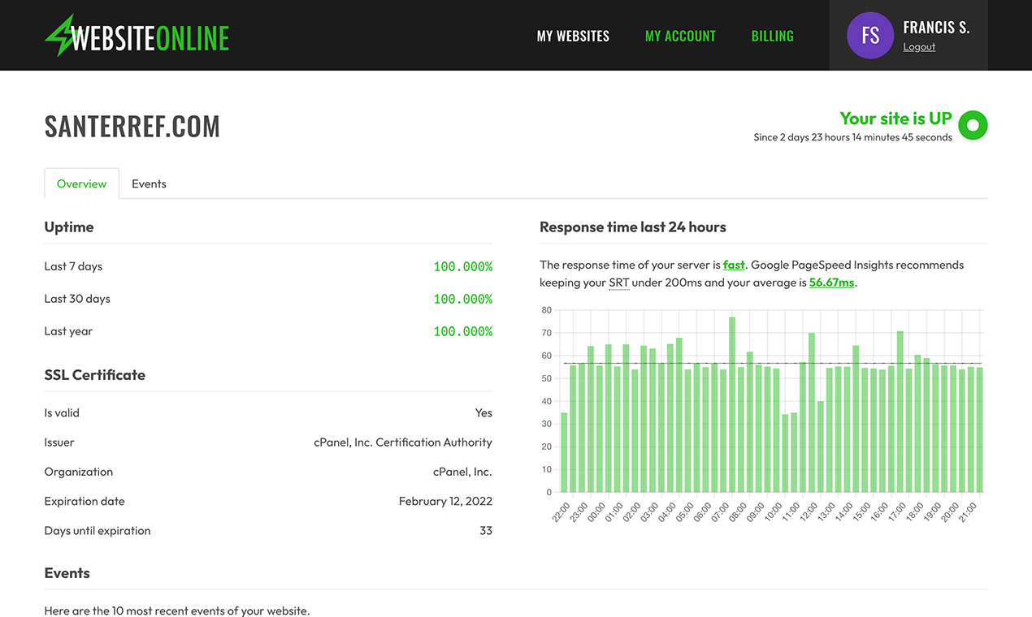The height and width of the screenshot is (617, 1032).
Task: Click the user name Francis S.
Action: [936, 27]
